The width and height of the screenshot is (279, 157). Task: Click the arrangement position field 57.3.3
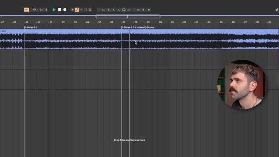pos(40,10)
